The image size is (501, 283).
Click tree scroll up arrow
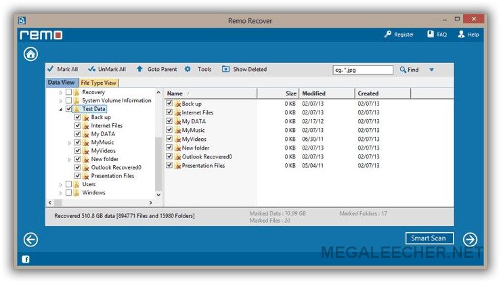(x=158, y=92)
